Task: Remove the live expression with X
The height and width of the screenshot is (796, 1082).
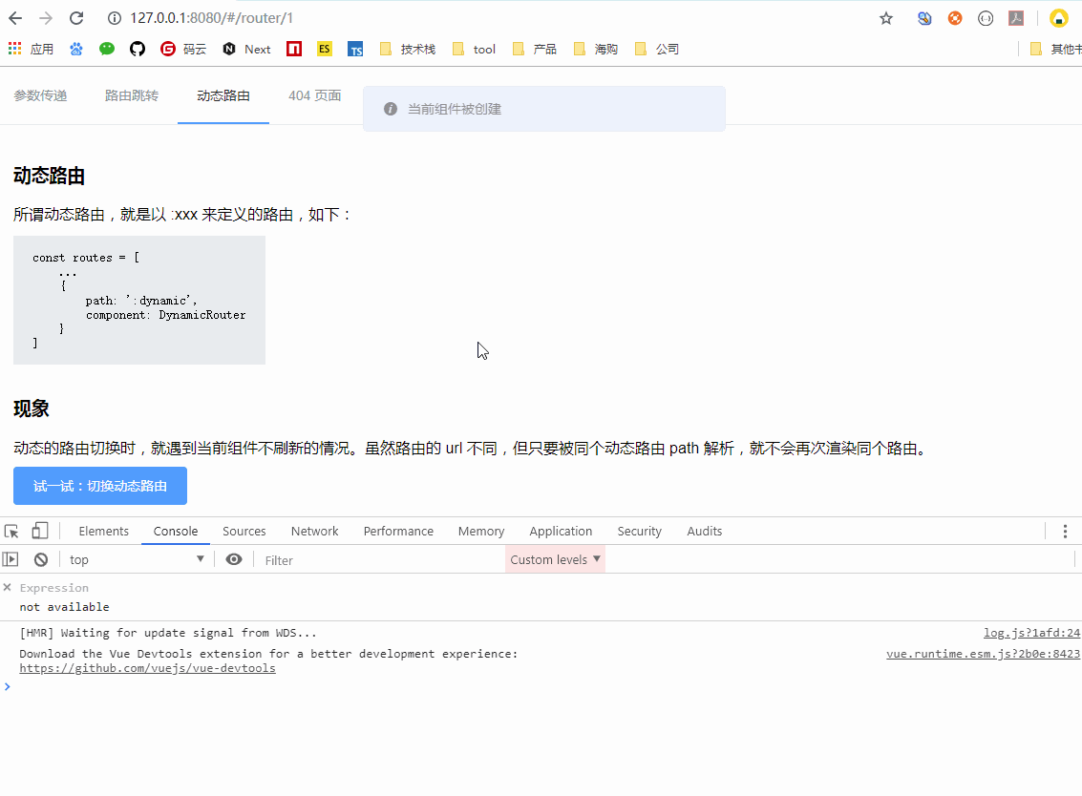Action: (7, 588)
